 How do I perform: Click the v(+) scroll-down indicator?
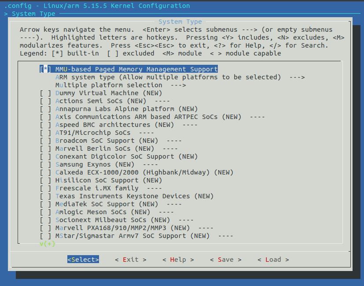click(x=48, y=244)
